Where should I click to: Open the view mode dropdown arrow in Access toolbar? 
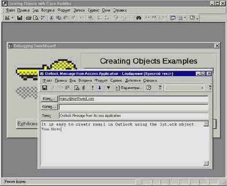[x=12, y=18]
